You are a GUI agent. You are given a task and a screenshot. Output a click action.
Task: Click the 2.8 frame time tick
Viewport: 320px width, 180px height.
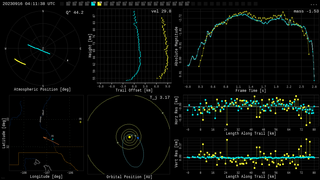(314, 87)
